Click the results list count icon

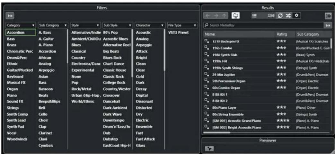(255, 16)
